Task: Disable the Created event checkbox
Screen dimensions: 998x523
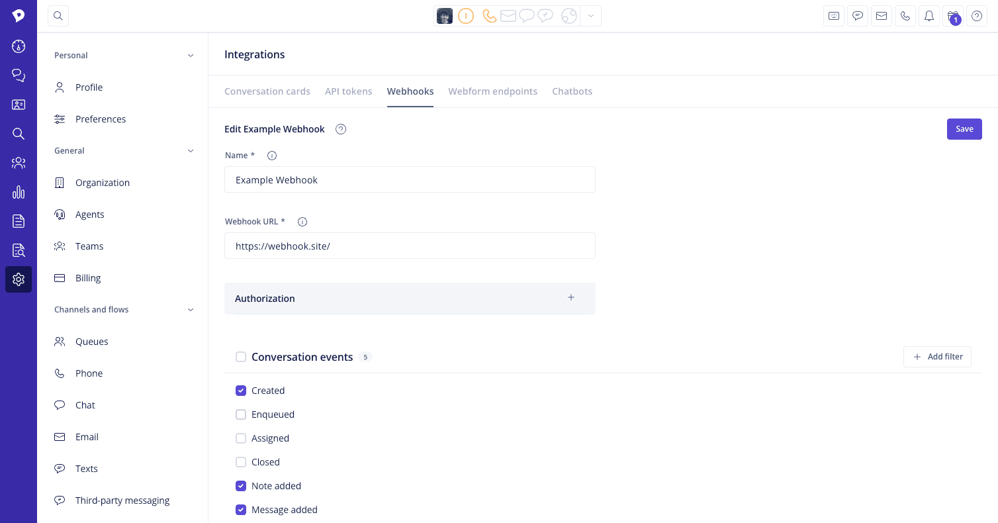Action: pos(241,390)
